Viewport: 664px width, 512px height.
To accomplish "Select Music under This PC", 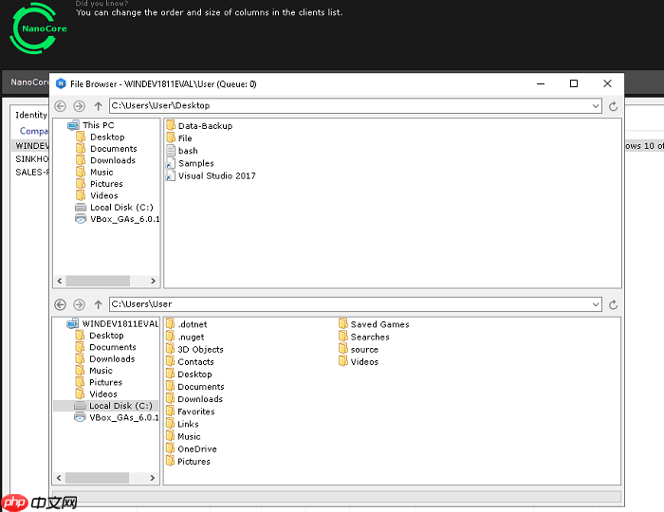I will (x=95, y=173).
